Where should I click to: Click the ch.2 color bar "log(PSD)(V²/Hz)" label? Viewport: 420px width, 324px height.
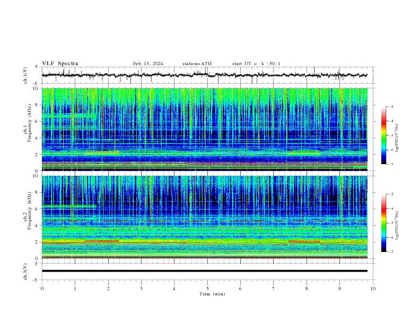pyautogui.click(x=397, y=225)
